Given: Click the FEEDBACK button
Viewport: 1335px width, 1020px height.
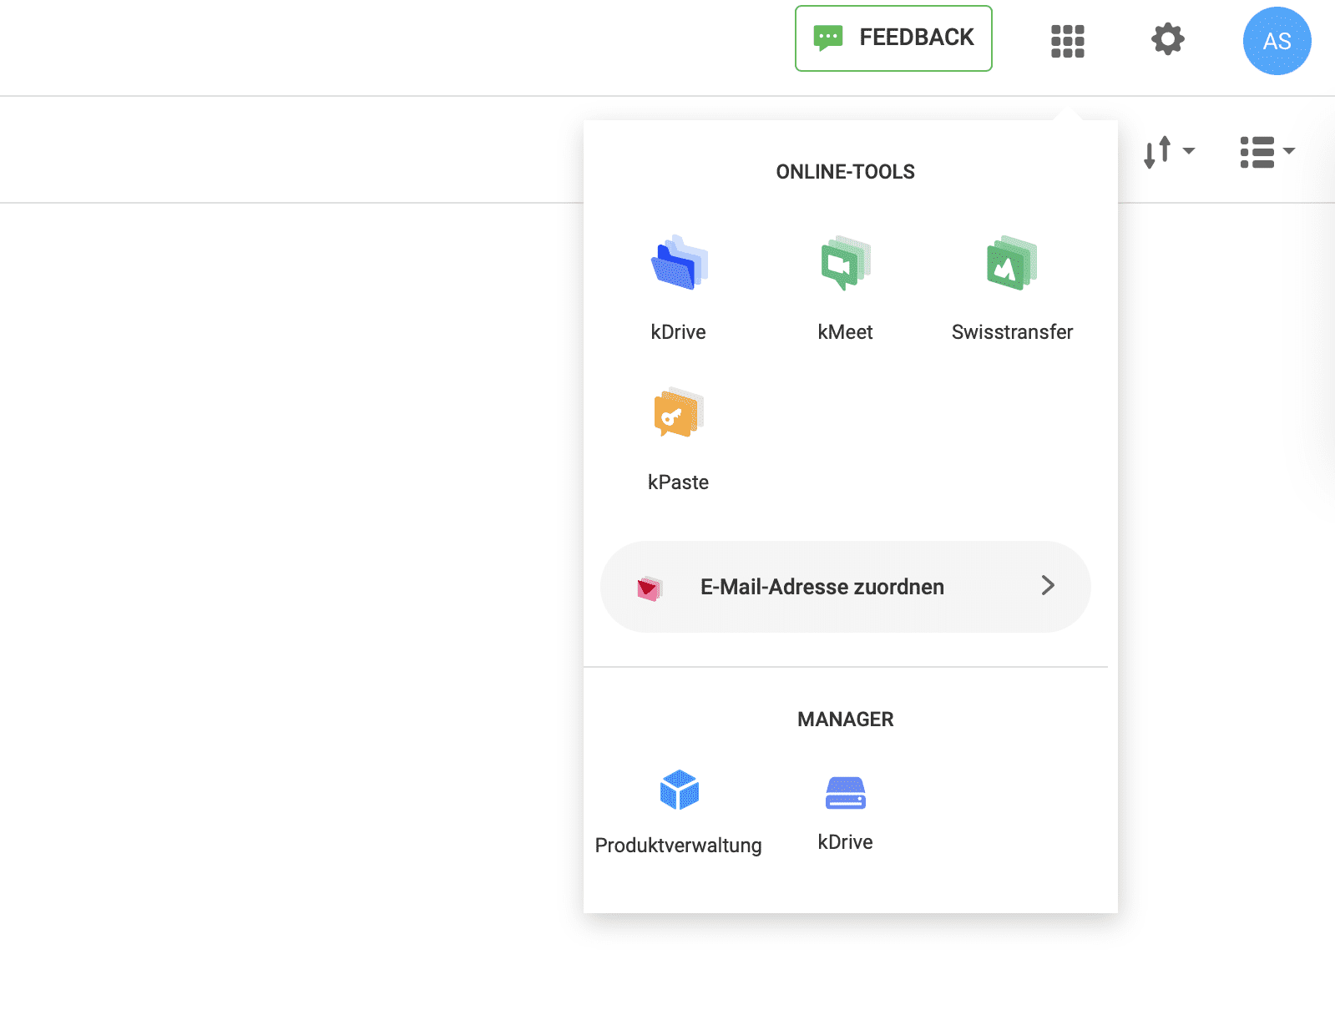Looking at the screenshot, I should (x=893, y=38).
